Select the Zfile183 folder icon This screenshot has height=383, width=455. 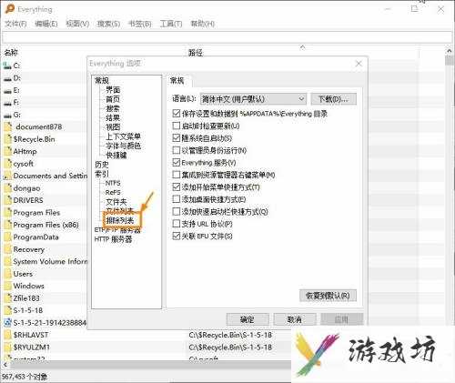pos(8,298)
